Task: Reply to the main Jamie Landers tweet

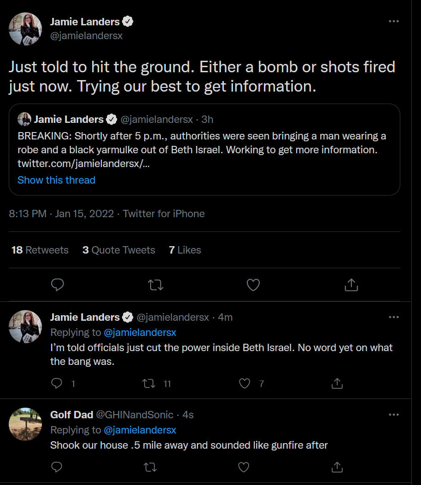Action: pos(57,284)
